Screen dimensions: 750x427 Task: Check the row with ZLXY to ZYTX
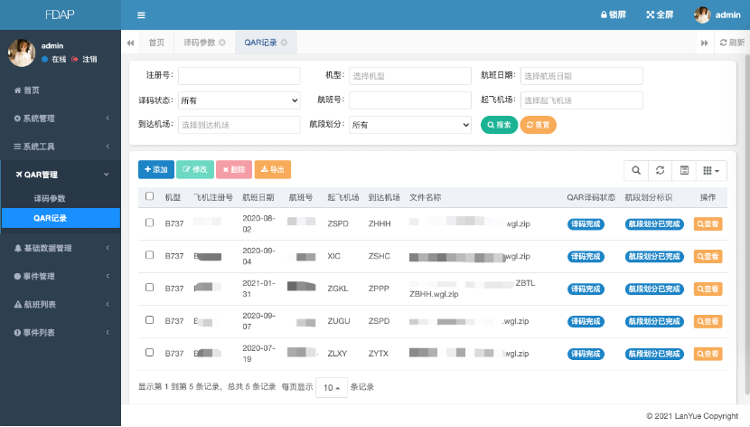(x=150, y=352)
